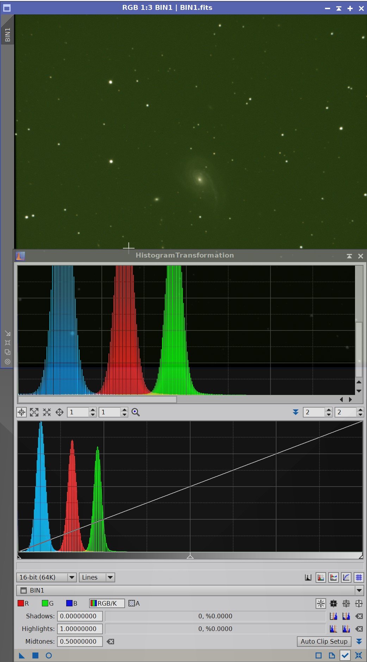Viewport: 367px width, 662px height.
Task: Decrease input vertical zoom stepper
Action: point(124,415)
